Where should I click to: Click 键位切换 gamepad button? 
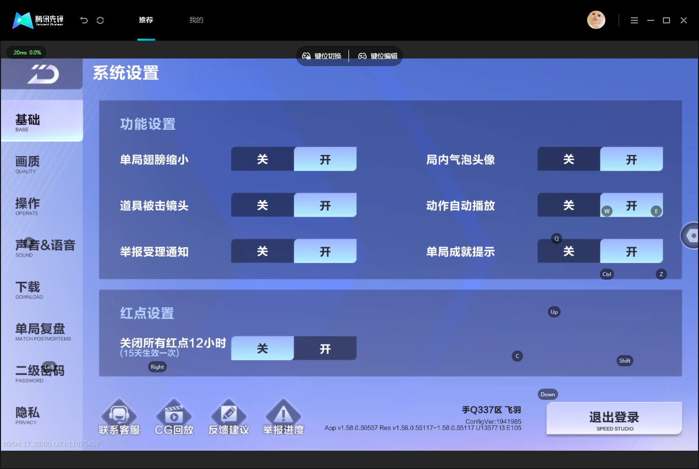point(322,56)
